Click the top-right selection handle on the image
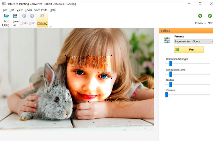Image resolution: width=213 pixels, height=141 pixels. point(111,56)
